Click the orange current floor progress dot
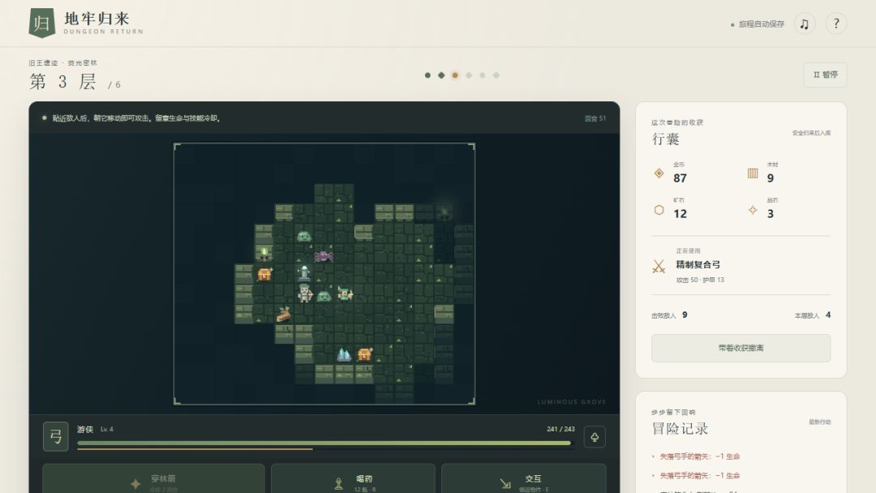The height and width of the screenshot is (493, 876). (x=455, y=75)
